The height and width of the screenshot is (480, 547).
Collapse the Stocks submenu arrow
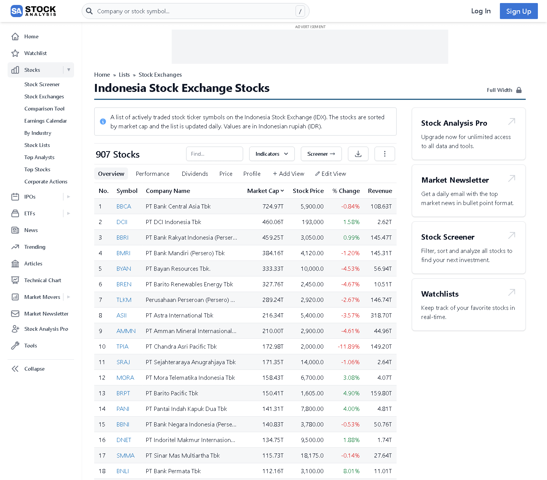69,70
